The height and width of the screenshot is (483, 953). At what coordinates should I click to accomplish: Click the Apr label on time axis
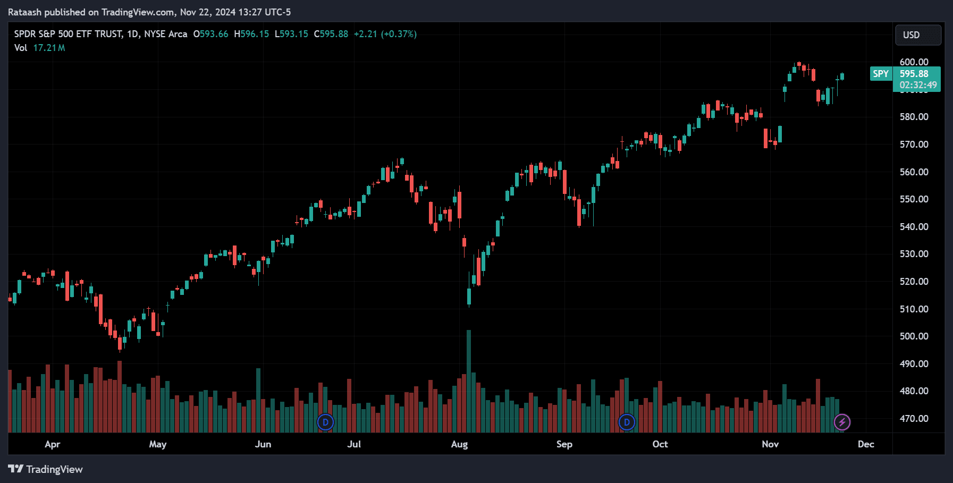click(52, 444)
